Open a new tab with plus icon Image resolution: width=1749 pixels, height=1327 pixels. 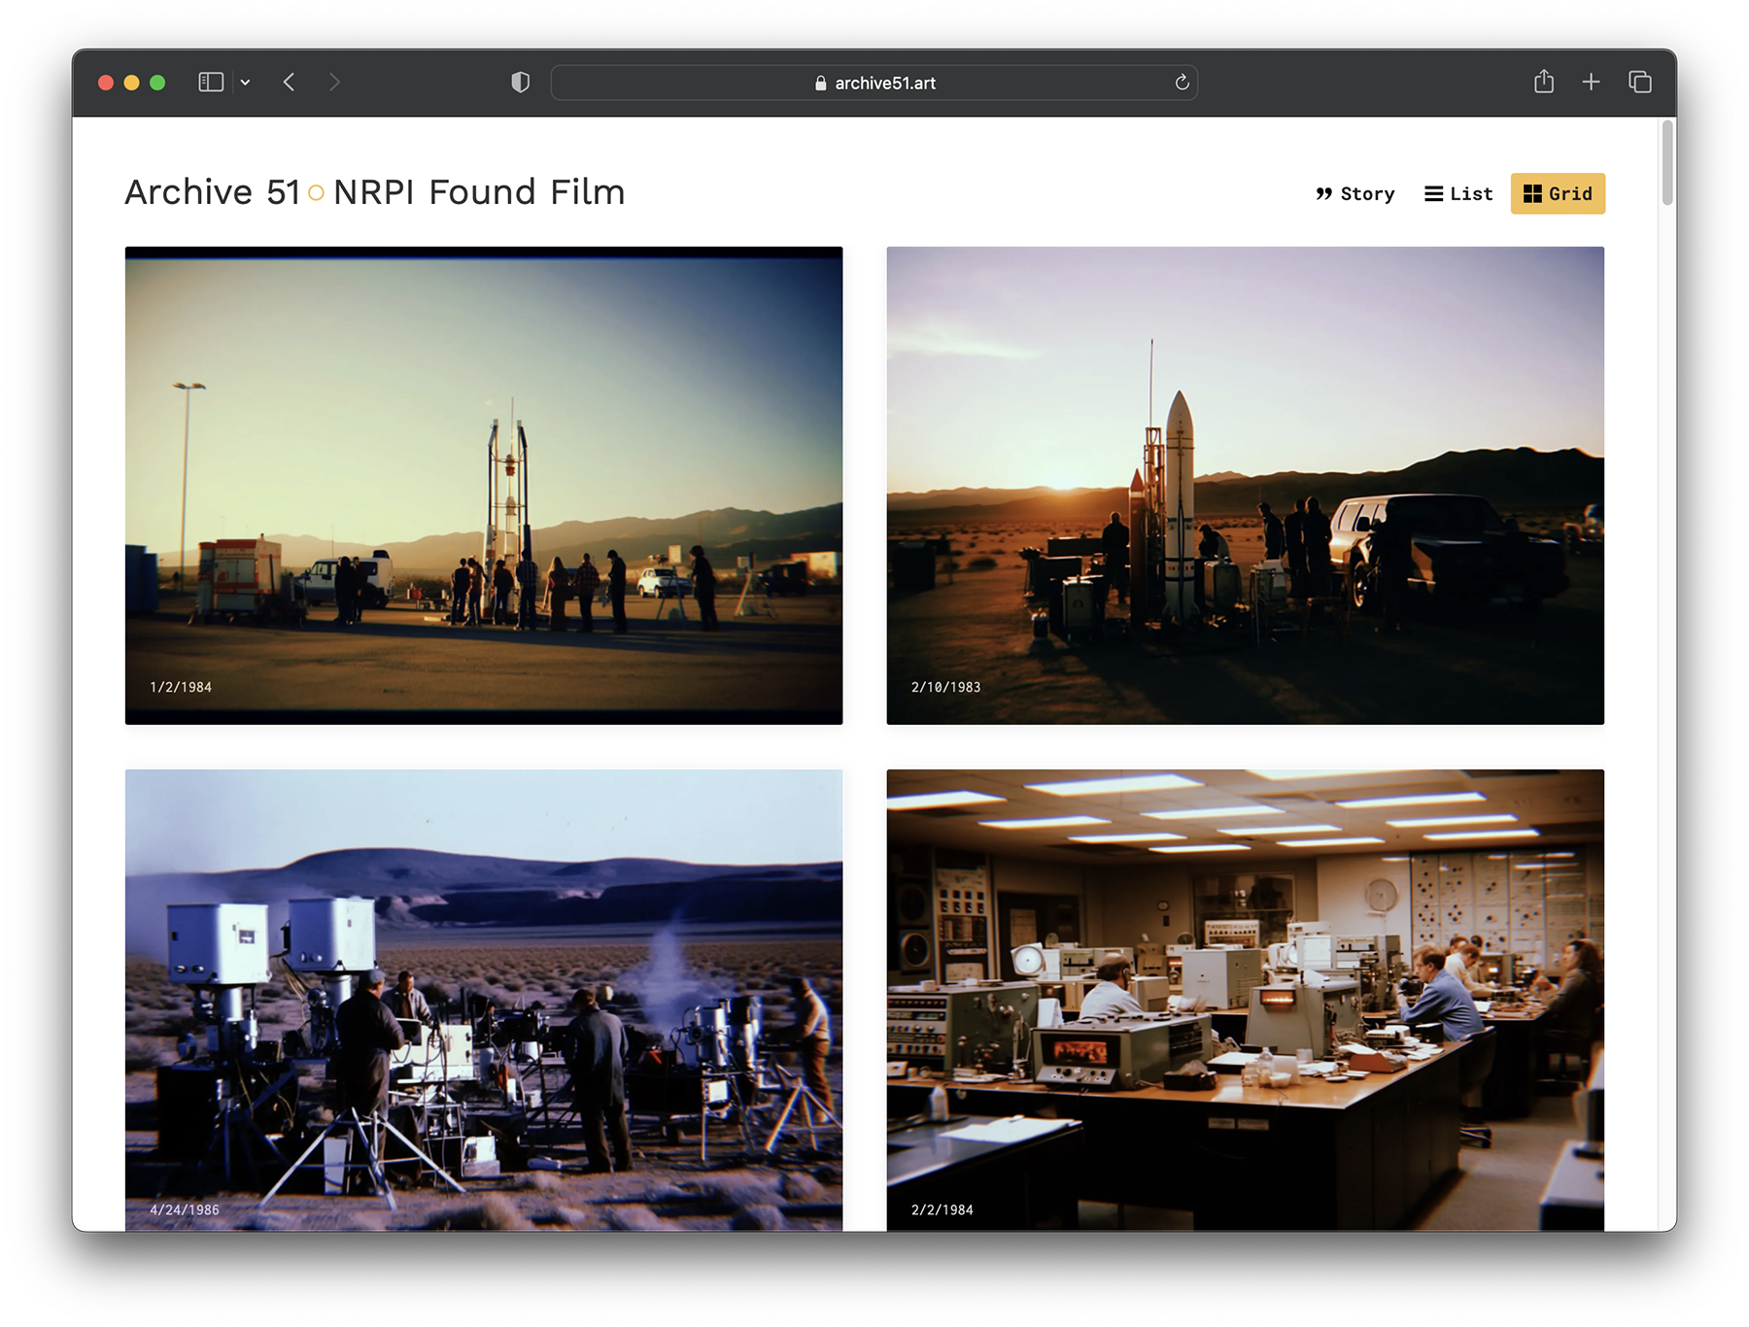[1591, 83]
